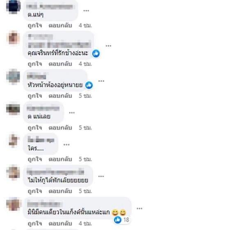The width and height of the screenshot is (246, 230).
Task: Open timestamp '4 ชม.' under 'ด.แน่ๆ' comment
Action: 85,25
